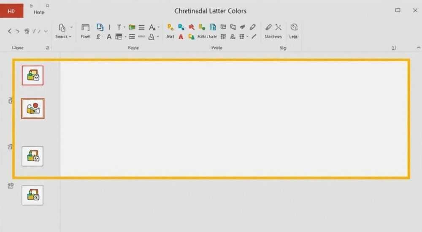
Task: Select the T text tool
Action: [x=119, y=27]
